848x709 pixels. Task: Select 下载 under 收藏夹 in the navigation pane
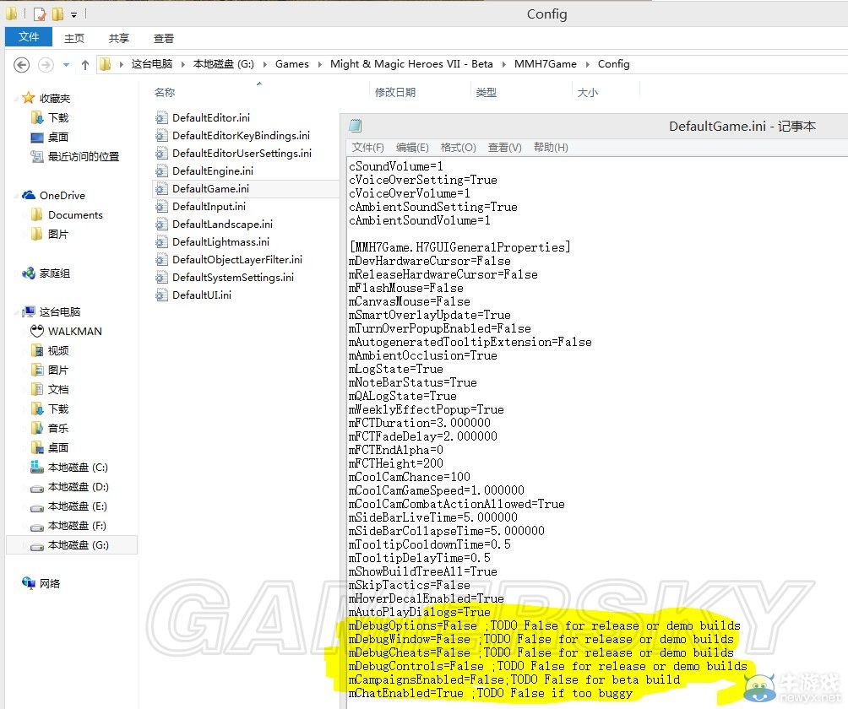[x=58, y=118]
